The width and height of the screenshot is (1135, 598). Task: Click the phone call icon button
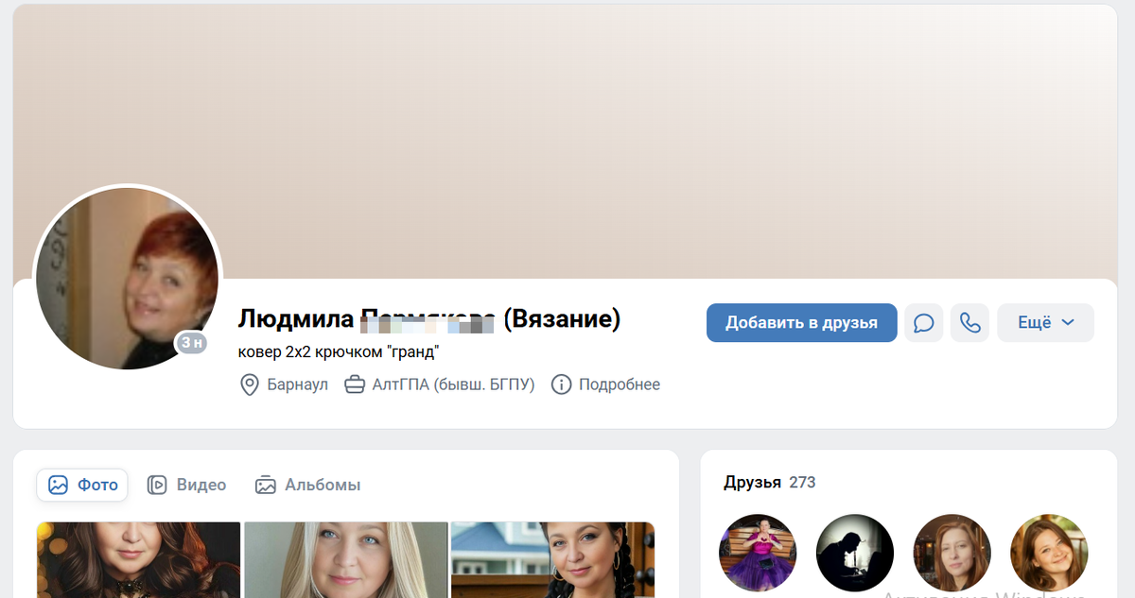tap(969, 323)
